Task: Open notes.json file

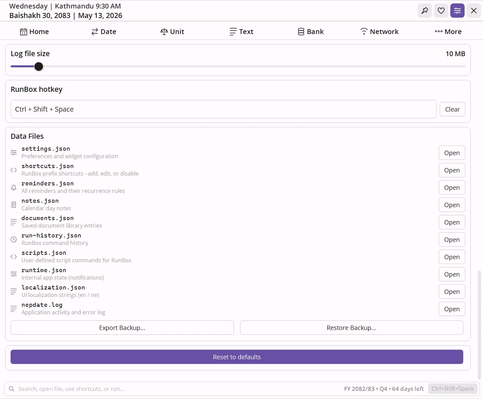Action: [452, 205]
